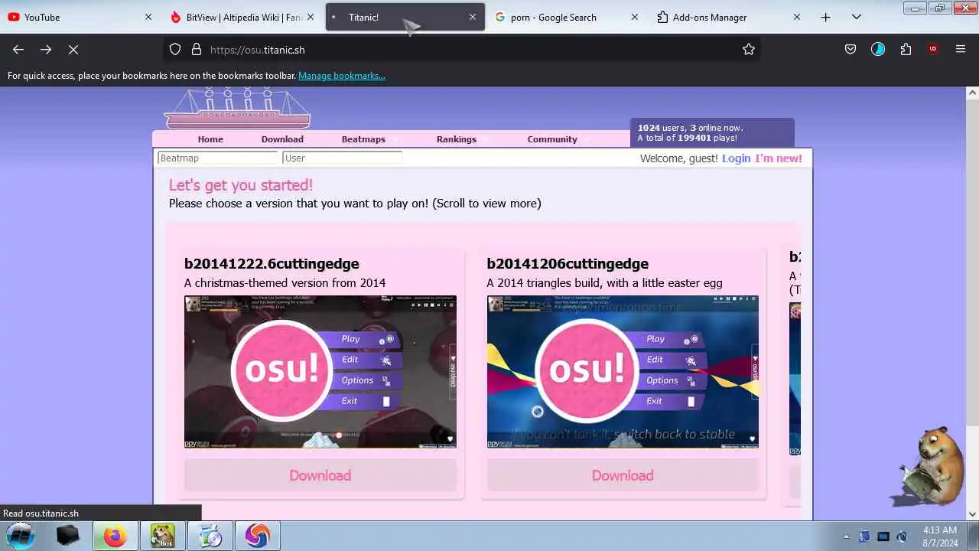
Task: Open the Download menu item
Action: pos(282,139)
